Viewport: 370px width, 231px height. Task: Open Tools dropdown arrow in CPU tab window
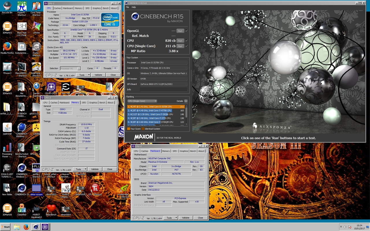point(88,75)
